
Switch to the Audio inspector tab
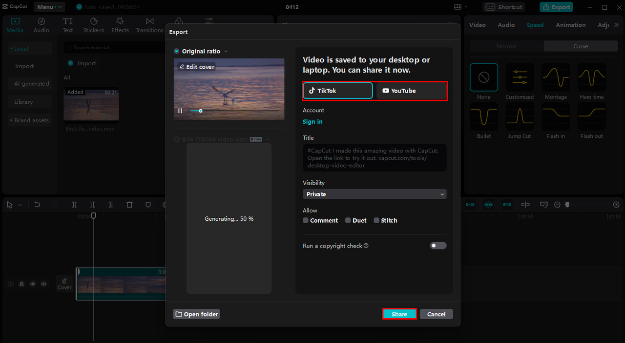pyautogui.click(x=506, y=25)
